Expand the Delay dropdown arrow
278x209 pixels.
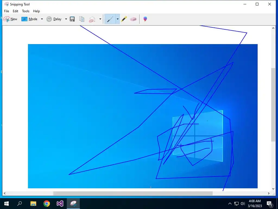click(x=66, y=19)
